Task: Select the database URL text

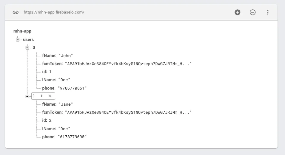Action: click(54, 12)
